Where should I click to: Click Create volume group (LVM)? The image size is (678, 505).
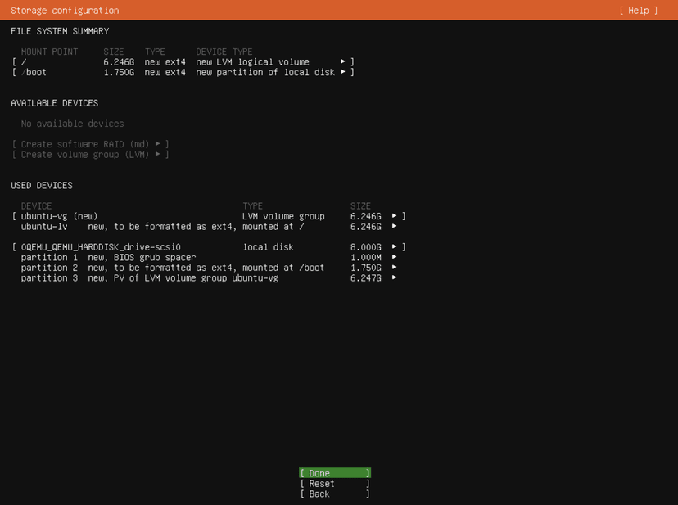coord(82,155)
